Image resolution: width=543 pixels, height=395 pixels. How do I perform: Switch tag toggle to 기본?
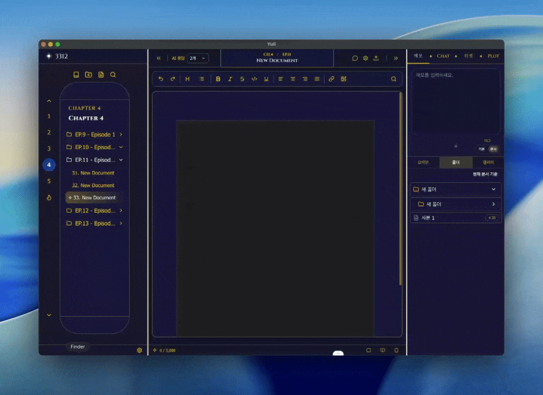pos(481,149)
